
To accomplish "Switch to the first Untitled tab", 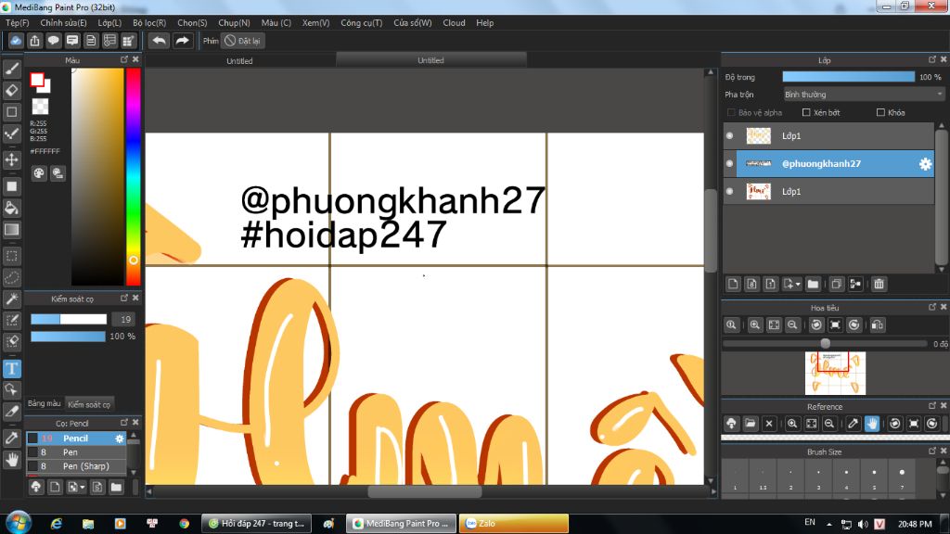I will click(x=240, y=60).
